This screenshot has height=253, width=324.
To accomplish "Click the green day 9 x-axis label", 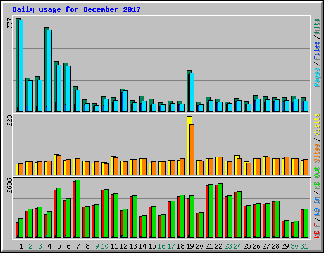I will coord(97,246).
